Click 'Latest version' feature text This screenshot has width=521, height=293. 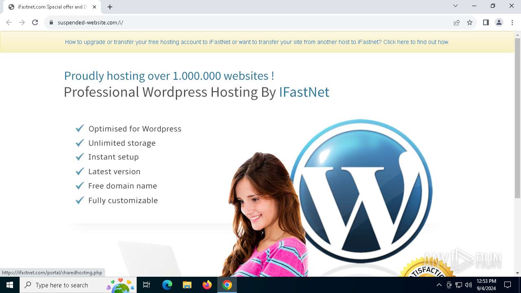pyautogui.click(x=114, y=171)
